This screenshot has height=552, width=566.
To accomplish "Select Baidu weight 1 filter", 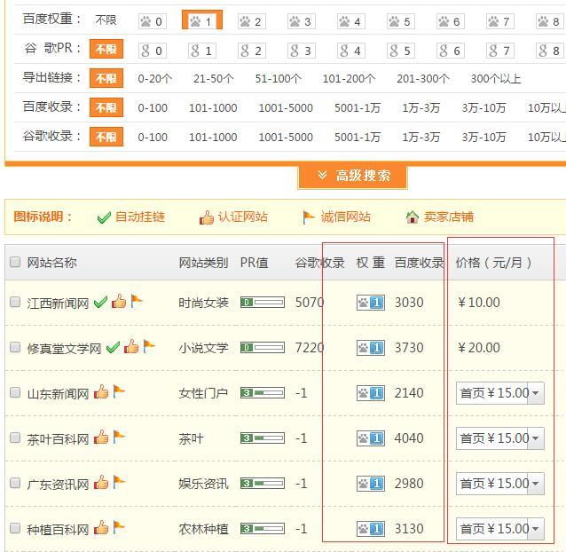I will [x=201, y=20].
